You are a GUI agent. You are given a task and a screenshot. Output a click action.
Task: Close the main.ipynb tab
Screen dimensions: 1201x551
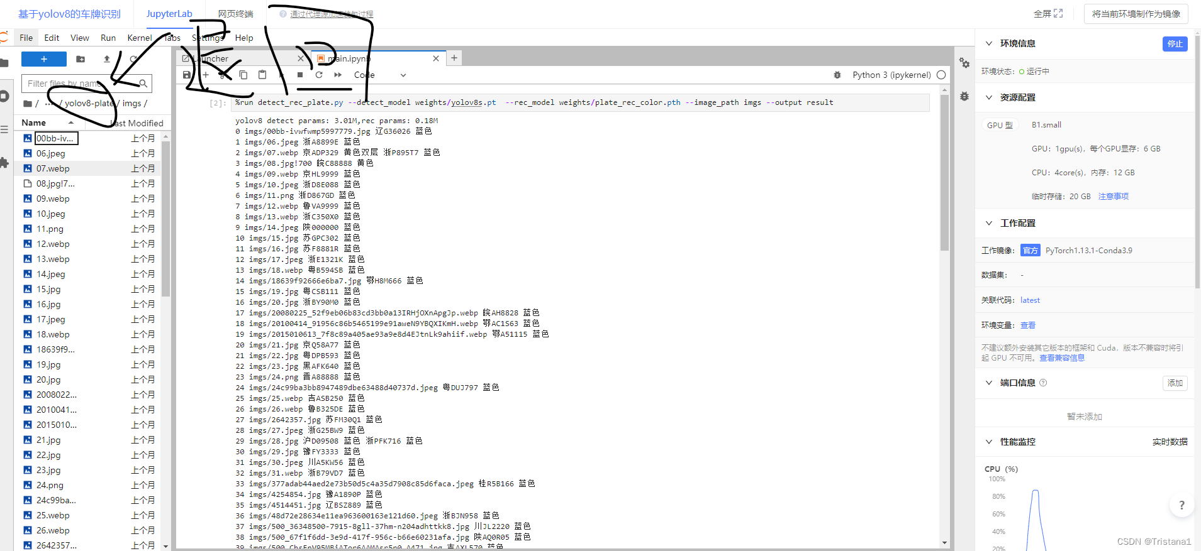click(x=436, y=58)
